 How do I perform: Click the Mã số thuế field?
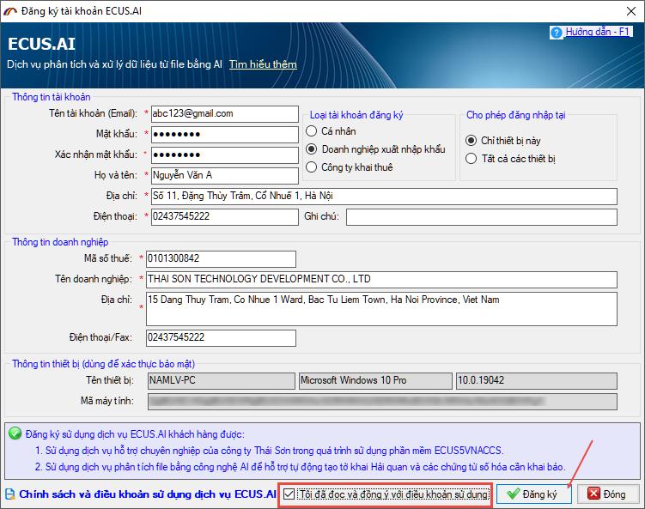coord(220,258)
